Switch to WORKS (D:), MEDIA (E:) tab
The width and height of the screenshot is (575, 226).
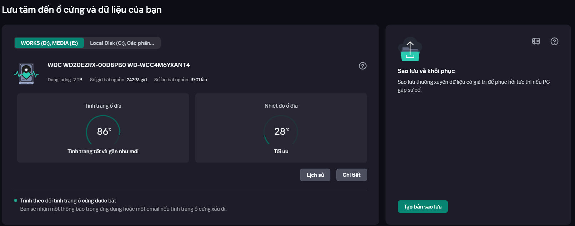pos(49,43)
